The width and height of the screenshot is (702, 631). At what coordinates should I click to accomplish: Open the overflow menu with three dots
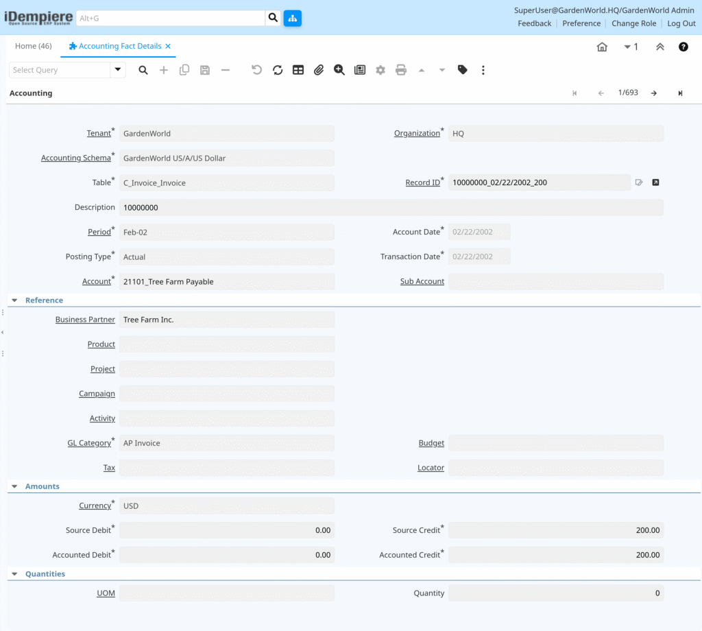(x=483, y=70)
